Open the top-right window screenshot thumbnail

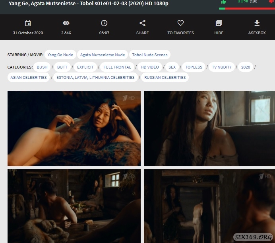(x=209, y=128)
